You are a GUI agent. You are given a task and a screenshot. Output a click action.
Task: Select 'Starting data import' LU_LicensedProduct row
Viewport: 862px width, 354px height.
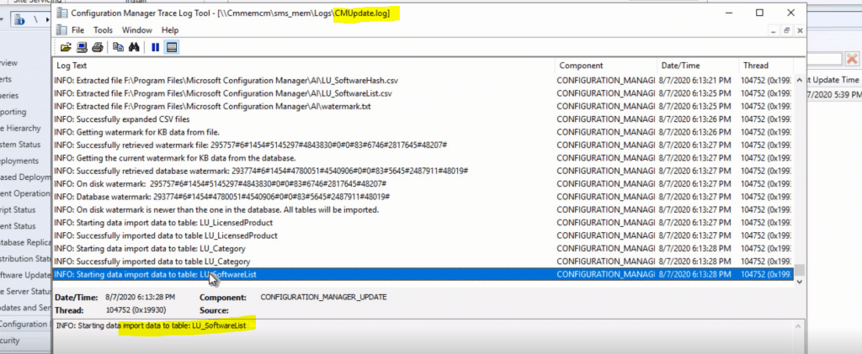[x=423, y=223]
